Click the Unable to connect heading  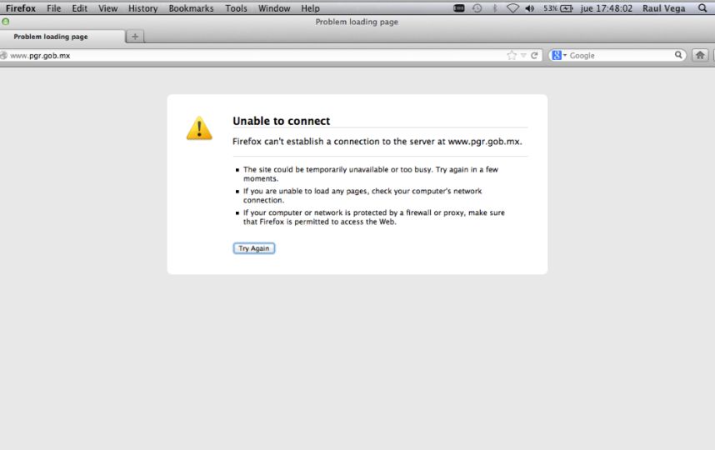pyautogui.click(x=281, y=121)
